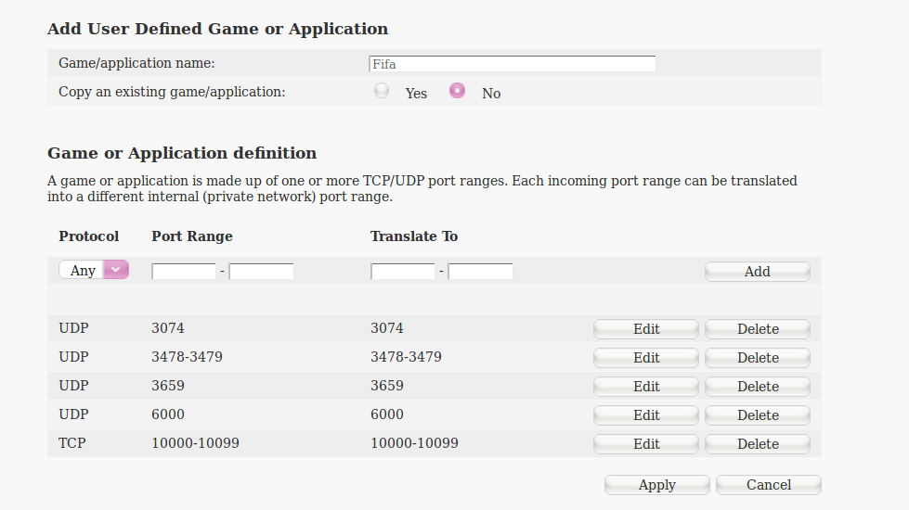Screen dimensions: 909x510
Task: Click the Translate To start field
Action: [x=403, y=272]
